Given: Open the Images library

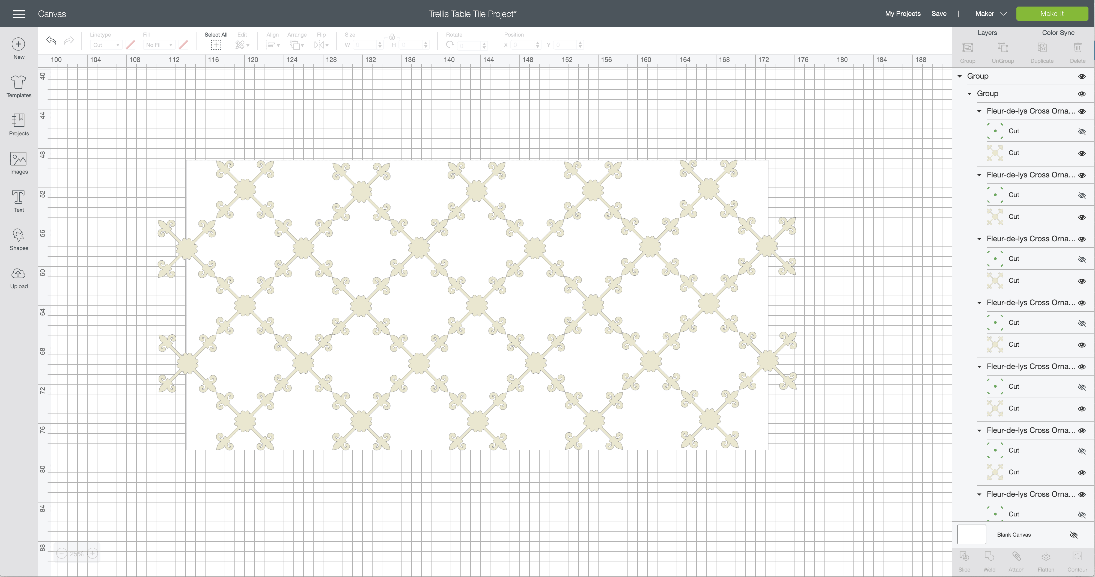Looking at the screenshot, I should 19,163.
